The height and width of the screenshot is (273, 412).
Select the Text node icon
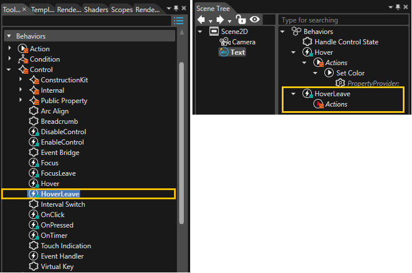pos(224,52)
